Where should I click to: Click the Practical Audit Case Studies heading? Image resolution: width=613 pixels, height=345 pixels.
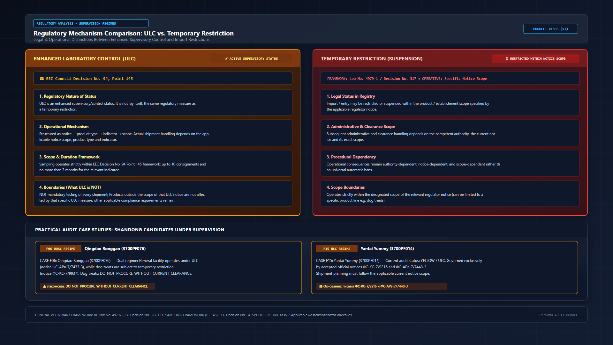(x=130, y=230)
